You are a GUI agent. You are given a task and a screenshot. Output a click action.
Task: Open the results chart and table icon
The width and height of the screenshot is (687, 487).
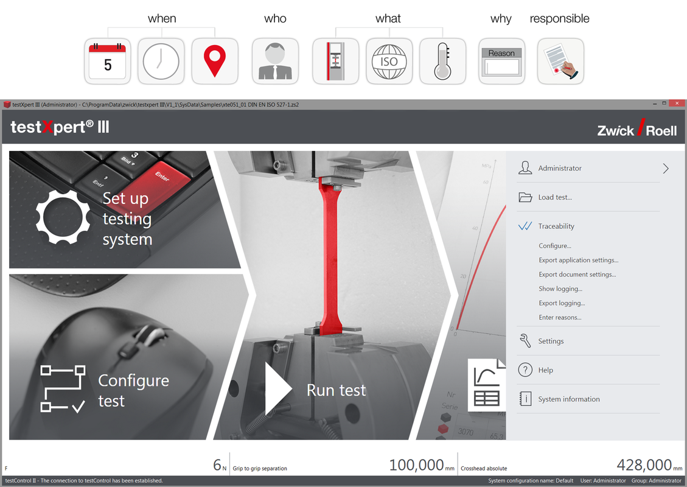pyautogui.click(x=486, y=385)
